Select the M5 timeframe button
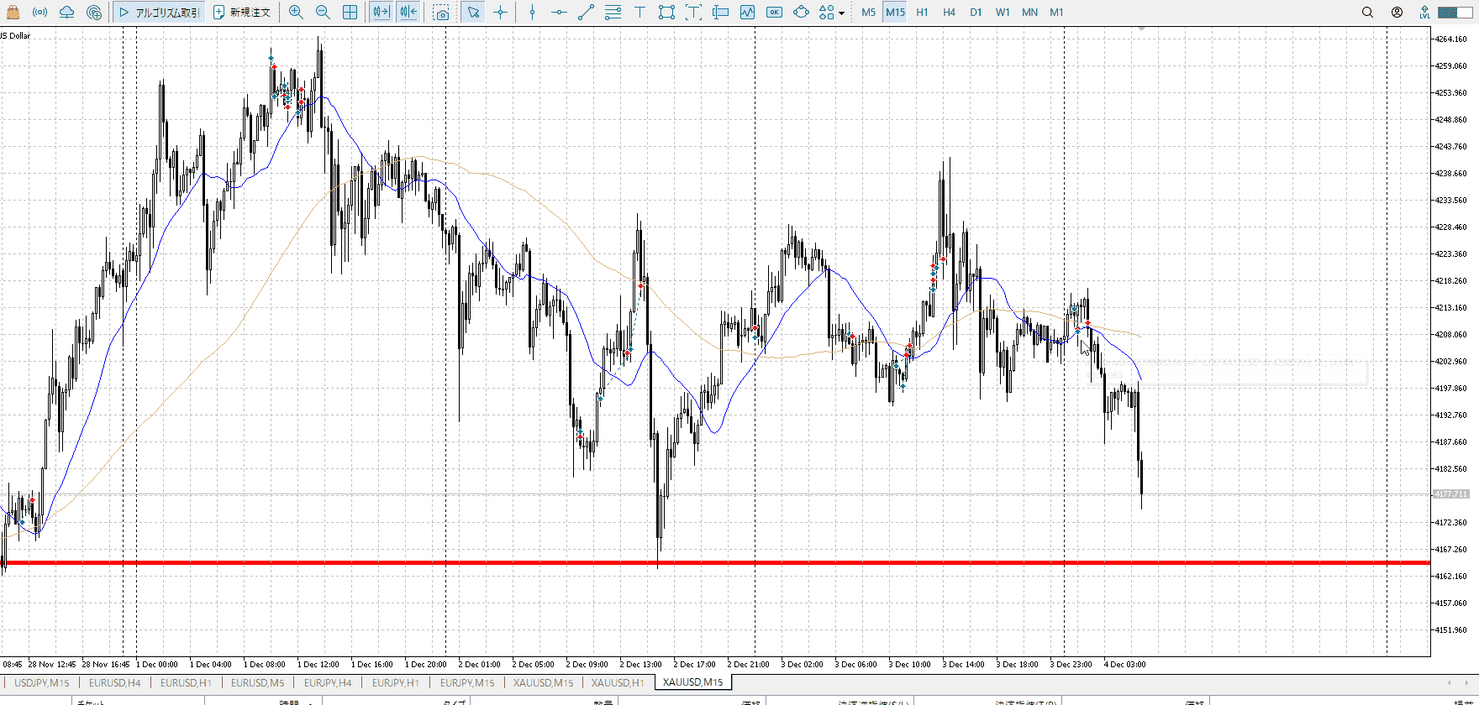 pyautogui.click(x=868, y=13)
